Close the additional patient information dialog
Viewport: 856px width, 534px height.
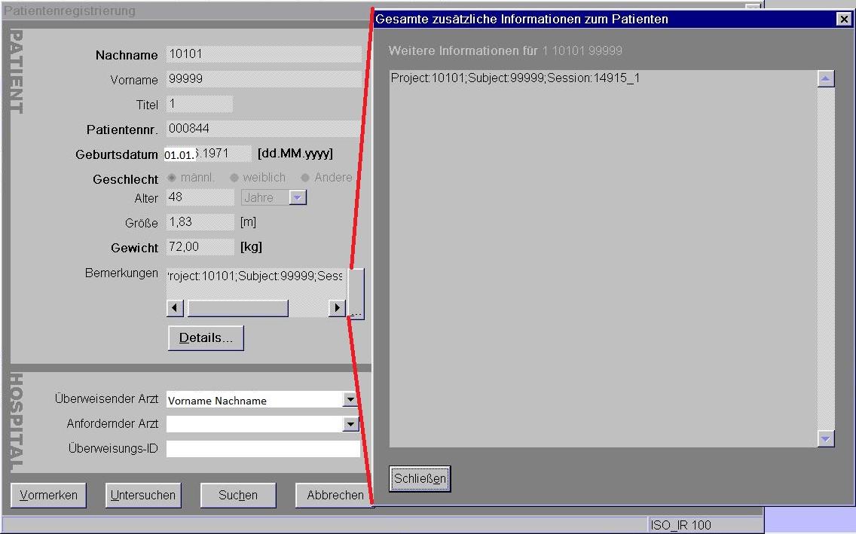click(x=844, y=20)
